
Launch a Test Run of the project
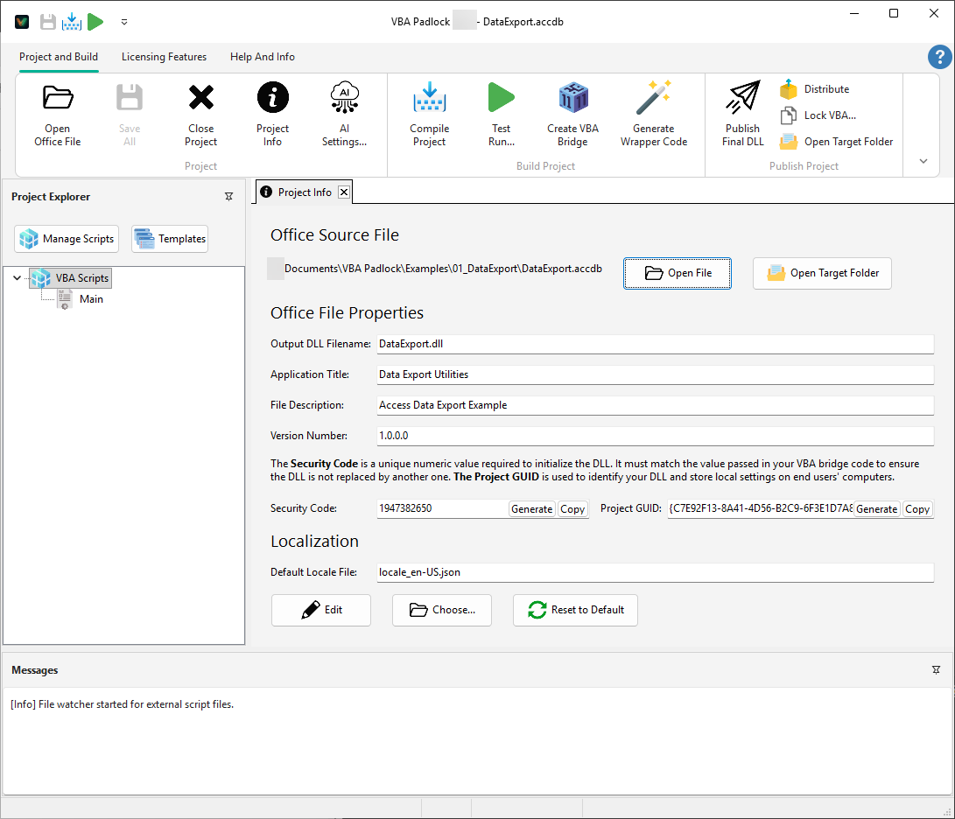pos(501,112)
